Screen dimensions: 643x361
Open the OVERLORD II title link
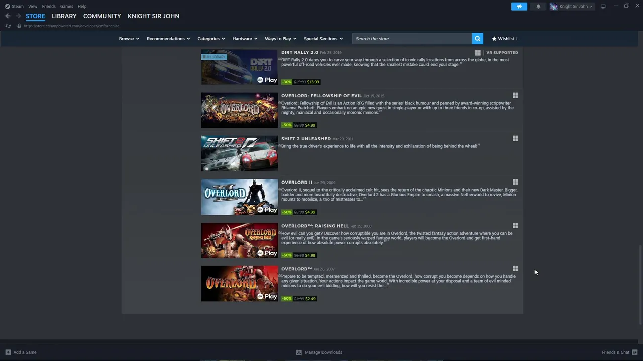(x=297, y=182)
